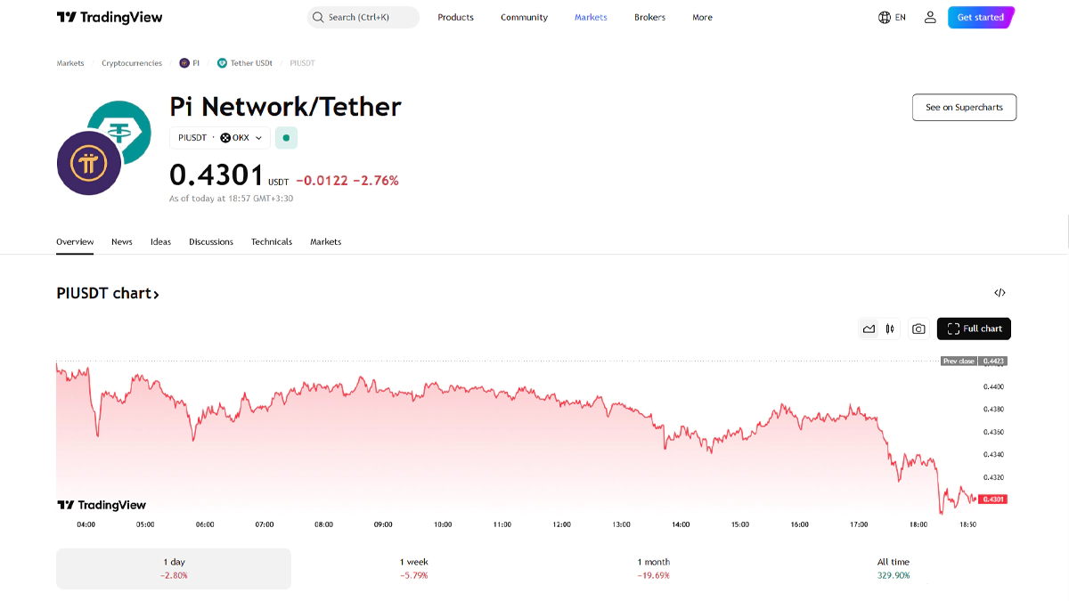Click the search input field

tap(363, 17)
